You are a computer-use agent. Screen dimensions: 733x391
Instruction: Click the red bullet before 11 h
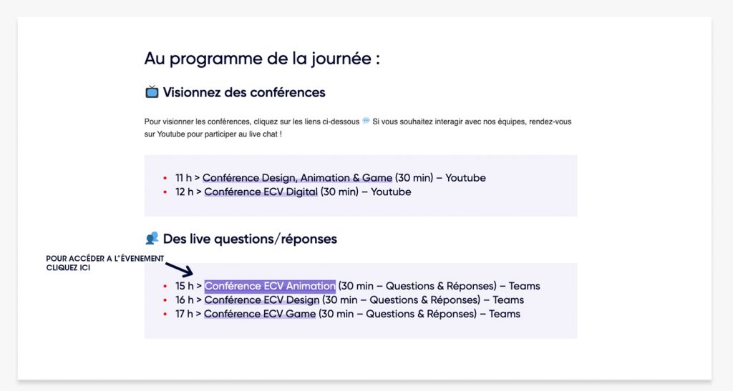(x=165, y=178)
